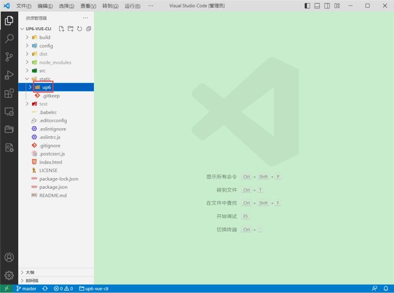Open the Source Control view
This screenshot has width=394, height=293.
coord(9,56)
